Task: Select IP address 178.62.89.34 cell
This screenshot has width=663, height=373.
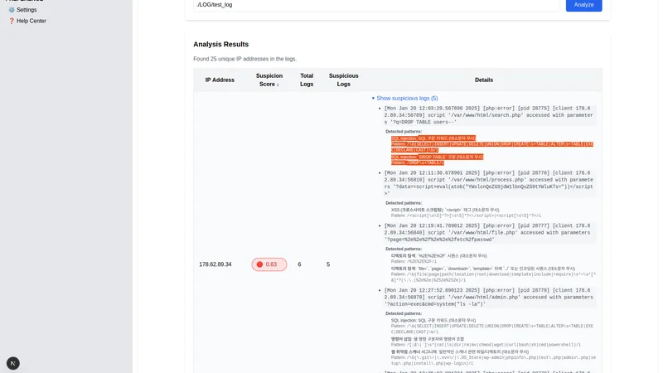Action: [x=215, y=264]
